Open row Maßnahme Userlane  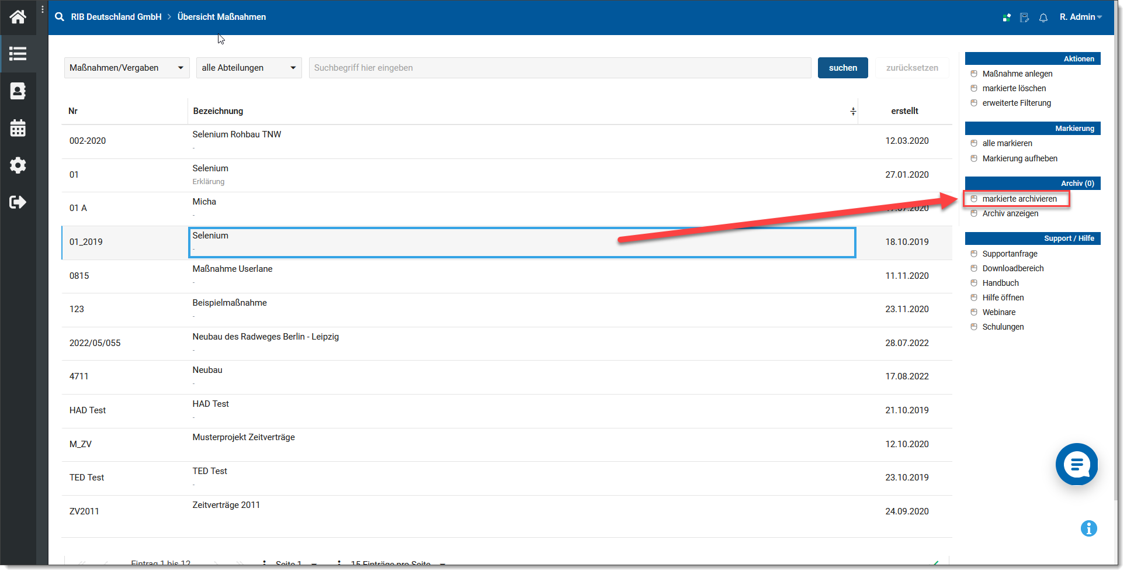(x=233, y=269)
